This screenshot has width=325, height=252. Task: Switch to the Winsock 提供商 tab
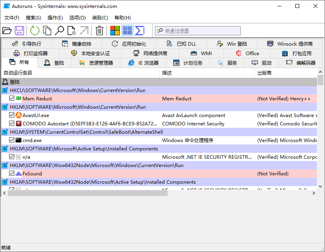290,44
